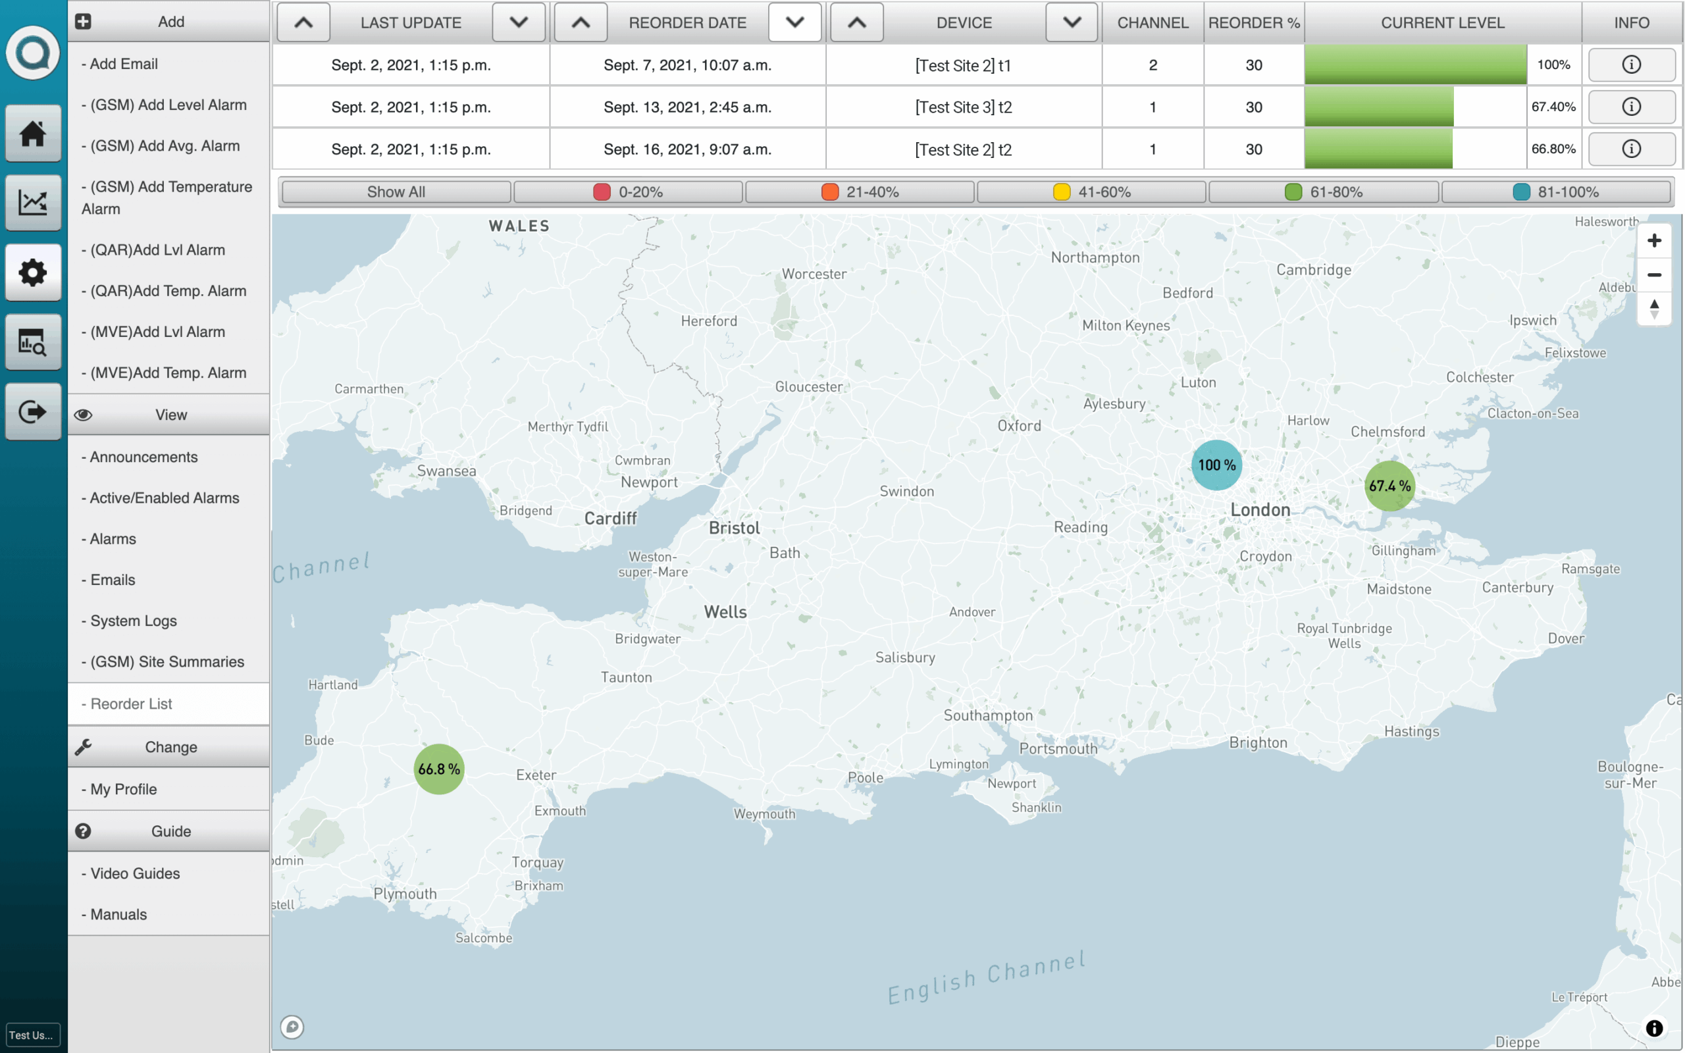
Task: Toggle the 61-80% level filter
Action: click(1322, 192)
